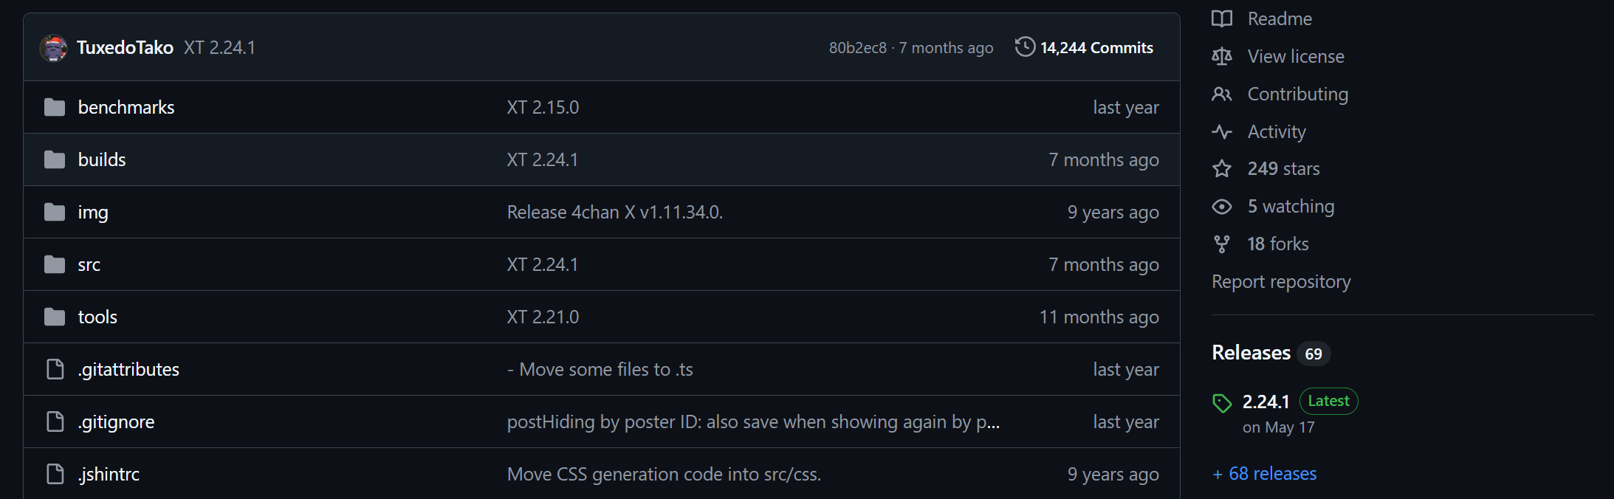Click the eye icon beside 5 watching
Screen dimensions: 1614x499
pos(1222,207)
